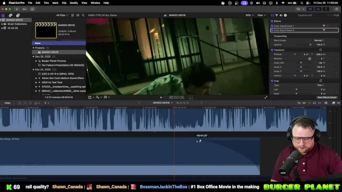Disable the Effects checkbox
342x192 pixels.
point(272,21)
